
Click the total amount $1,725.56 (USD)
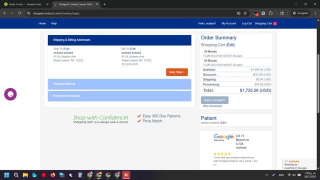(x=255, y=90)
